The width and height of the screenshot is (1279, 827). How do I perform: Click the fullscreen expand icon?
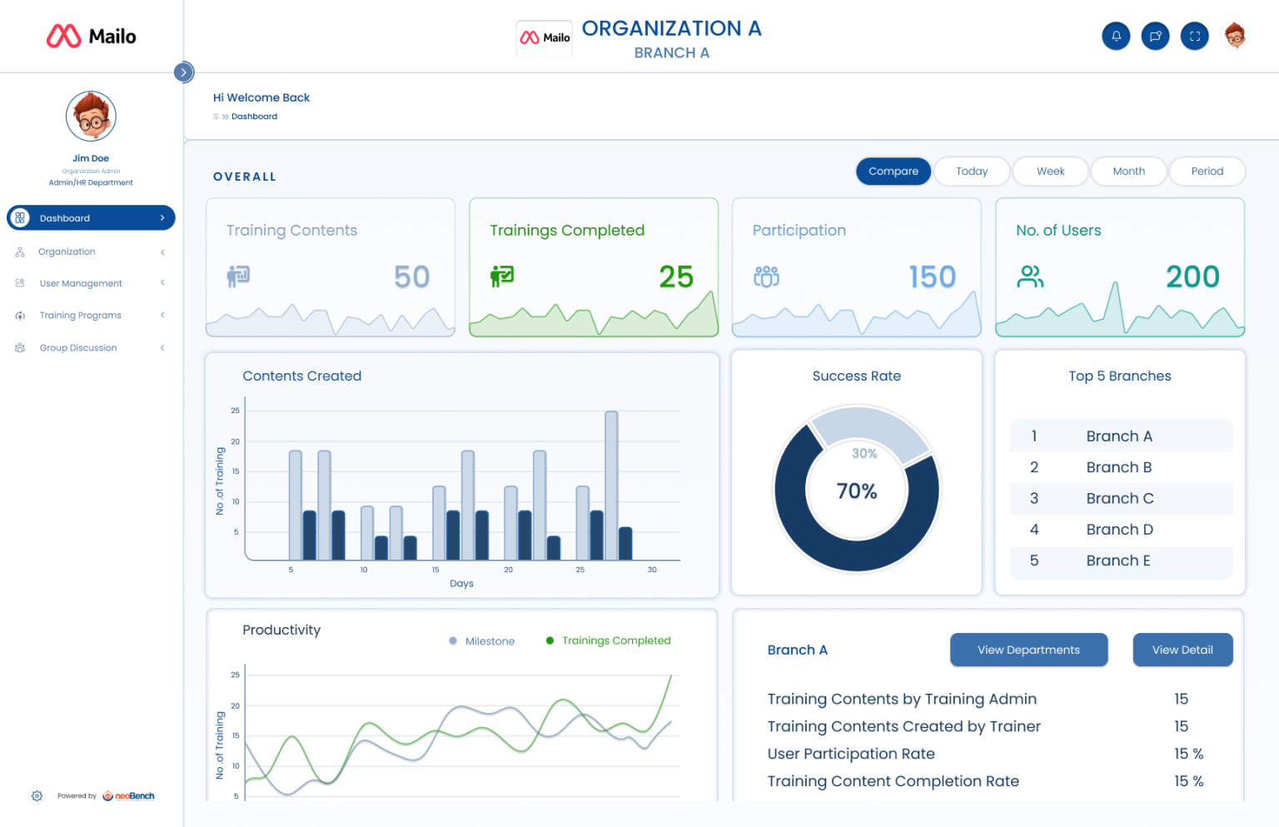point(1194,36)
